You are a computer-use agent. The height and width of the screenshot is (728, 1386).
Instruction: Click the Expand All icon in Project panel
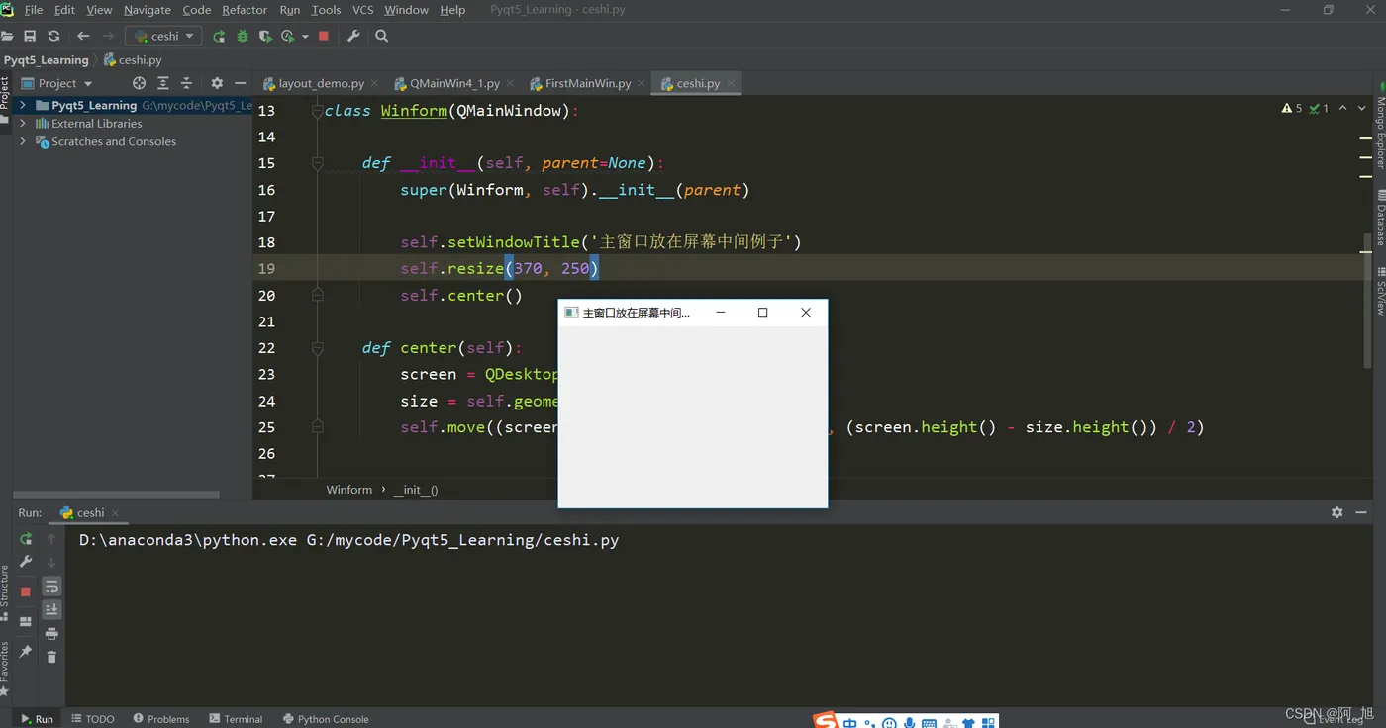pos(163,83)
